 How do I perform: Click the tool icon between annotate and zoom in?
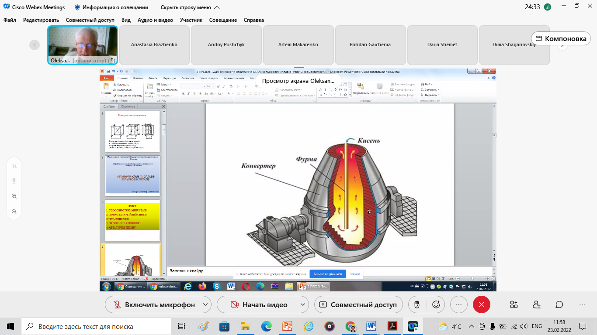pos(14,181)
